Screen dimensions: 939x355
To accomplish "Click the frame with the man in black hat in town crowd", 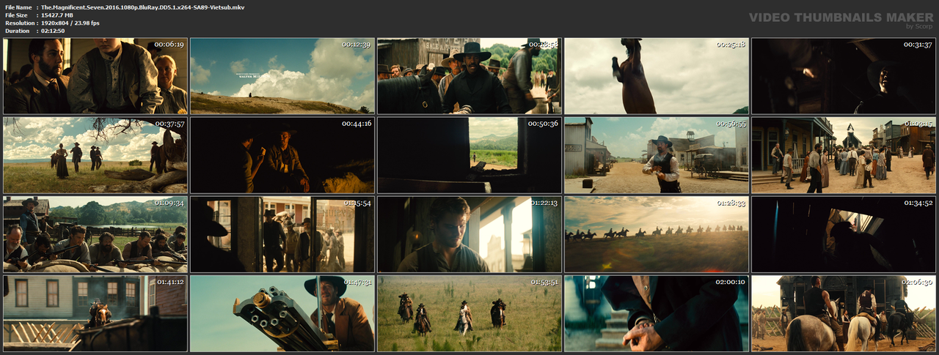I will point(469,75).
